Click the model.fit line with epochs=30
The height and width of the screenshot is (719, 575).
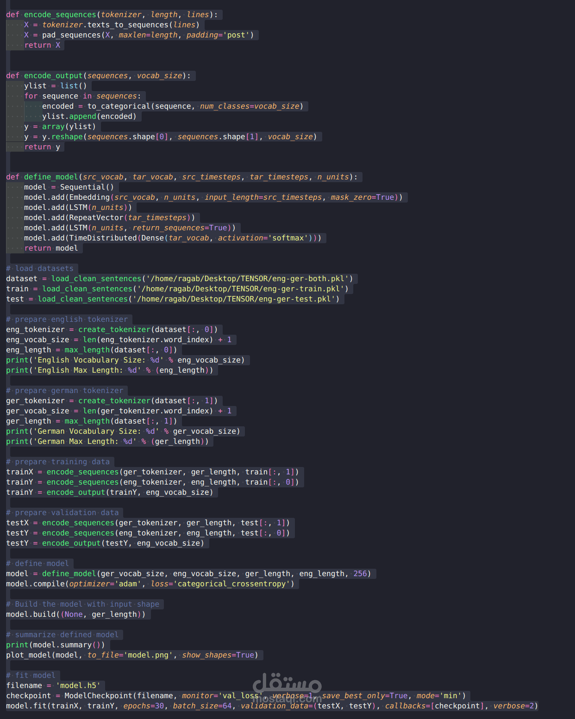(272, 706)
